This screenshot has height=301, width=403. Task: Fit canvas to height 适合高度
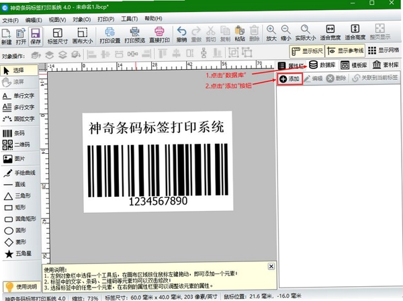click(x=355, y=32)
